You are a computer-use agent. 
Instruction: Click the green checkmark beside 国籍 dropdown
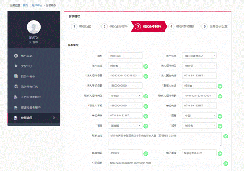pos(220,116)
